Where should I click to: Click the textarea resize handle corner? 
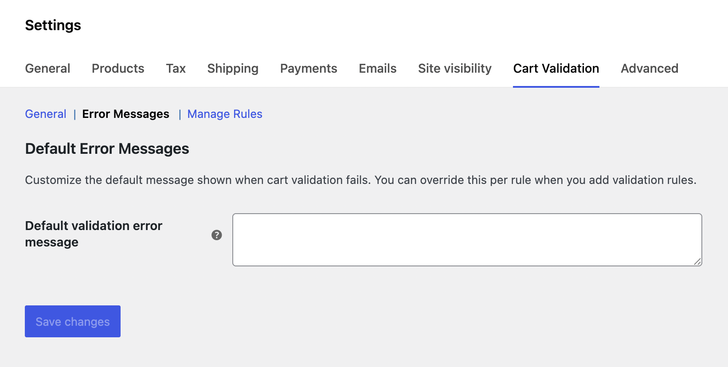(x=697, y=262)
